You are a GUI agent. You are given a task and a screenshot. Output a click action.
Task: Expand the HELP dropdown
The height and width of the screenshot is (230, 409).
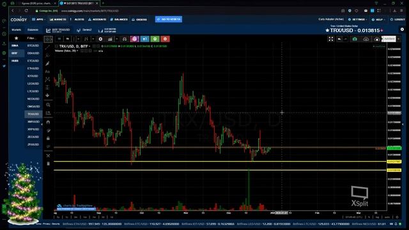378,19
